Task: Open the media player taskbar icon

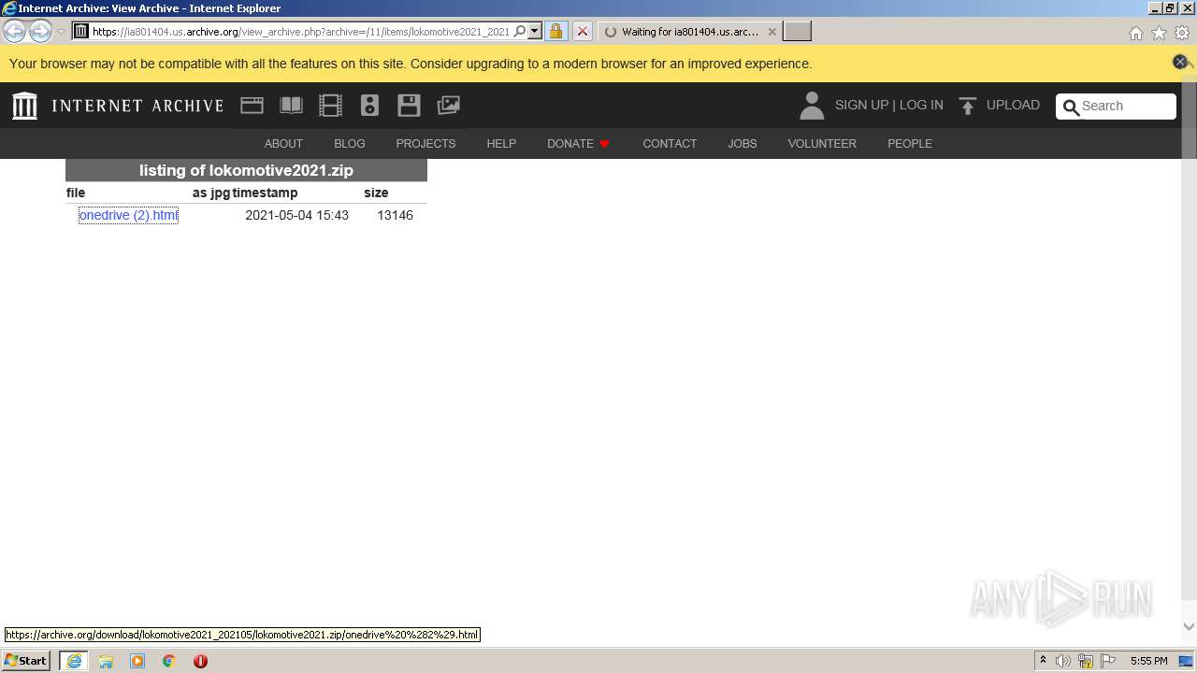Action: click(x=137, y=661)
